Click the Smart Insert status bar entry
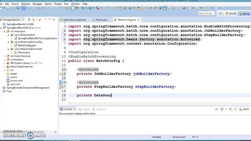This screenshot has height=141, width=251. (179, 137)
